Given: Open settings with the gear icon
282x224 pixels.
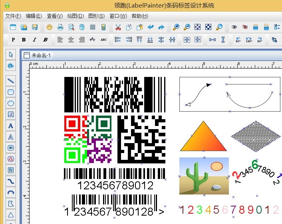Looking at the screenshot, I should [50, 27].
